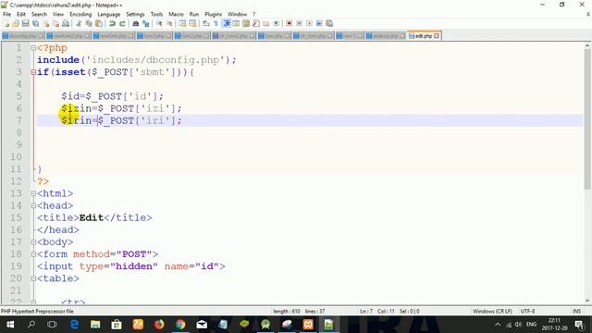Place the cursor in <title>Edit</title> line
The height and width of the screenshot is (333, 592).
click(94, 218)
